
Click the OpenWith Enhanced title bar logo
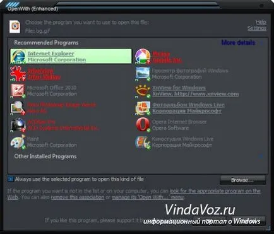(13, 4)
